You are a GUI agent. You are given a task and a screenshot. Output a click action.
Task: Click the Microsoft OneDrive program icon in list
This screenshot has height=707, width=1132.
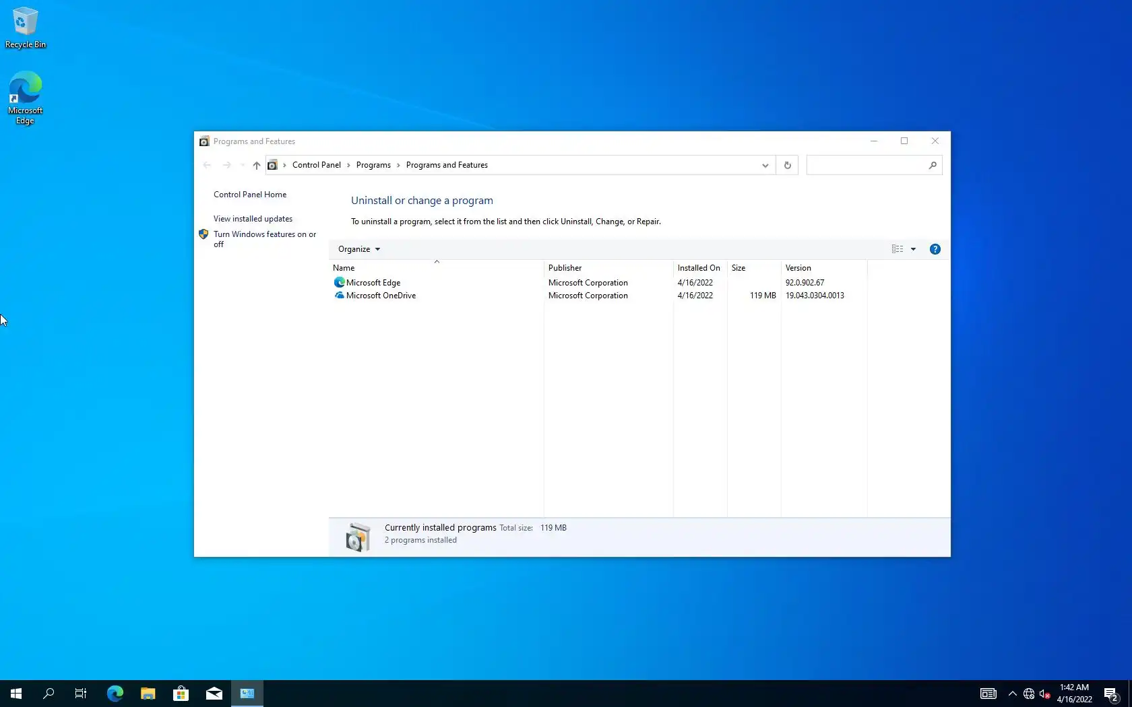339,296
